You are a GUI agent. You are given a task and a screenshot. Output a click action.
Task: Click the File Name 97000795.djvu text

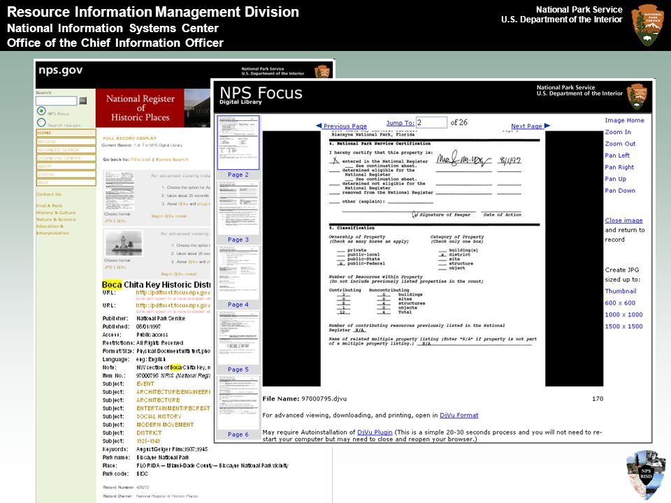click(304, 399)
